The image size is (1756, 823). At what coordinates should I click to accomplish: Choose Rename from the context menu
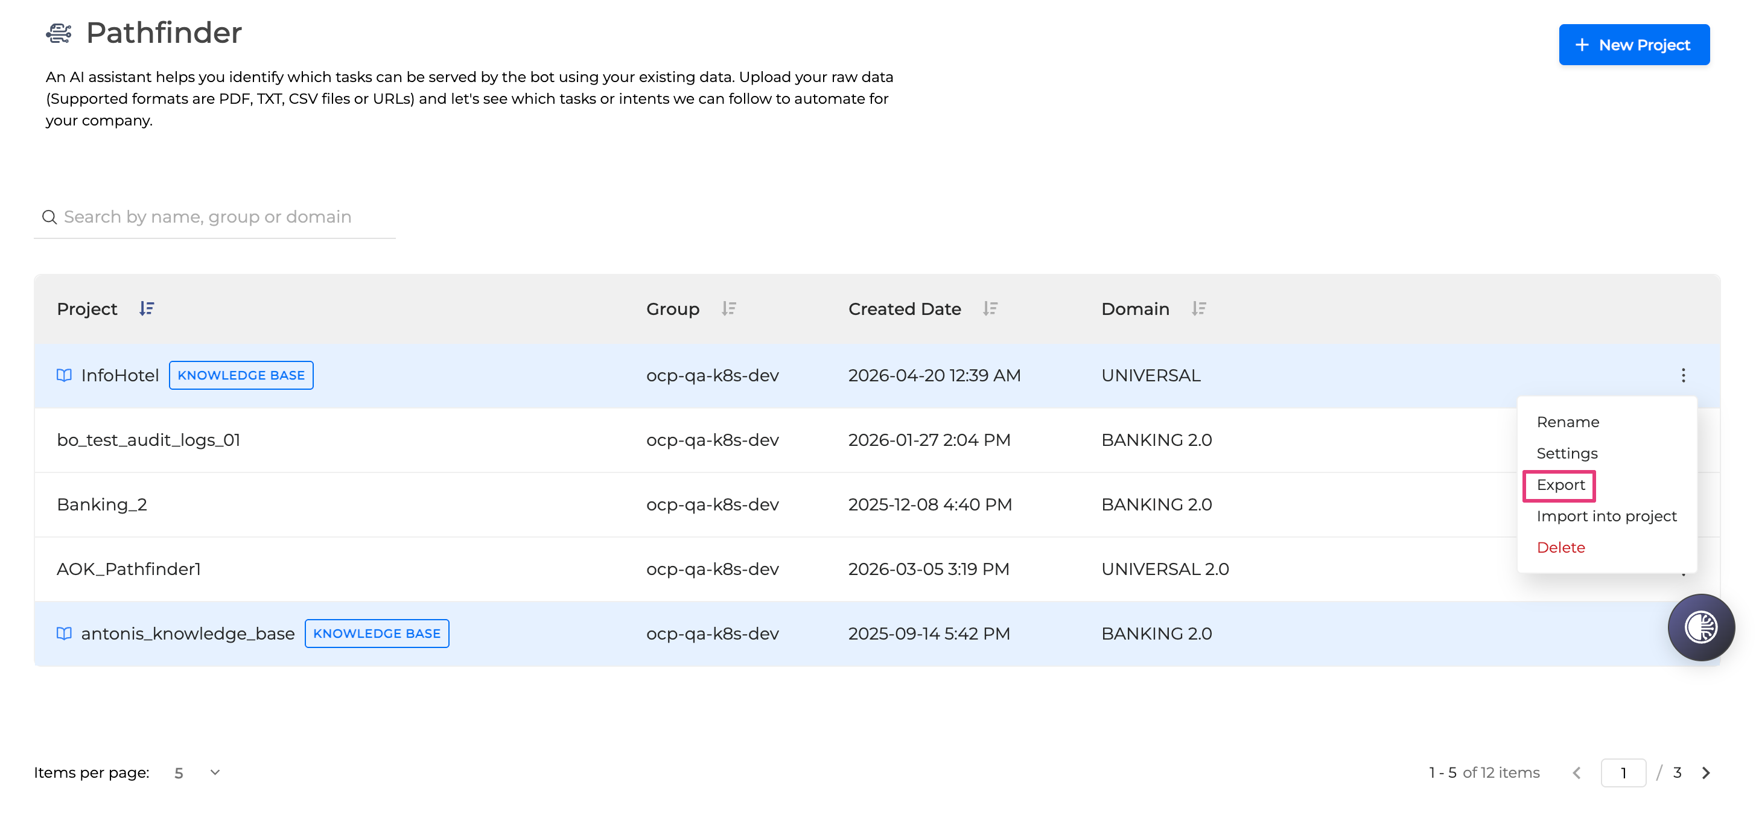click(1567, 422)
